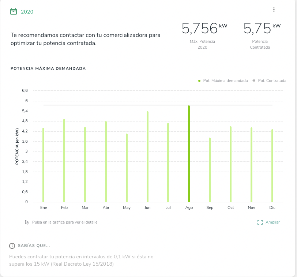Click the Ene month axis label
The width and height of the screenshot is (297, 277).
[x=44, y=207]
